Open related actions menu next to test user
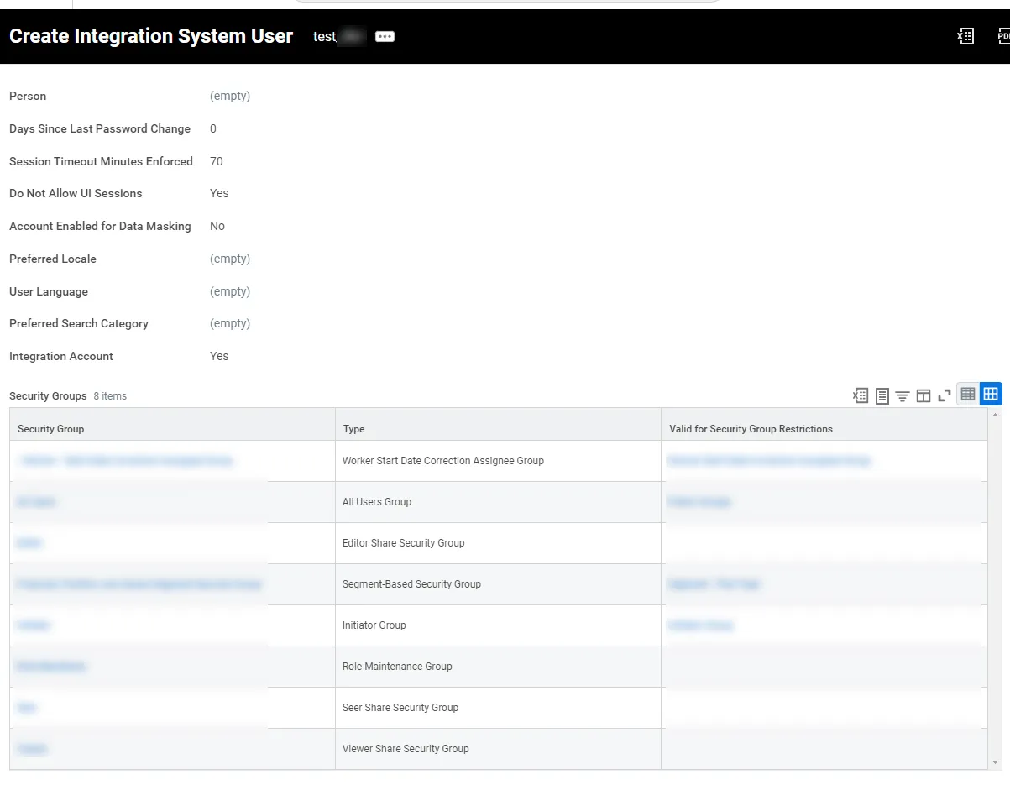 click(385, 37)
